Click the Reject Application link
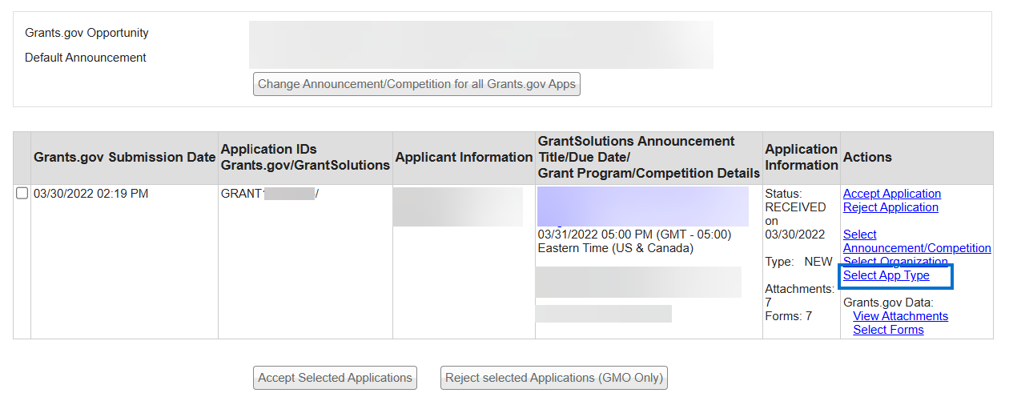Image resolution: width=1009 pixels, height=401 pixels. (890, 207)
